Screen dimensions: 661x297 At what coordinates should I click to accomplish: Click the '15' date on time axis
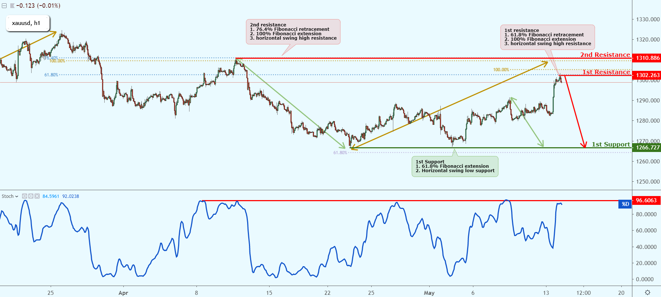pos(269,293)
